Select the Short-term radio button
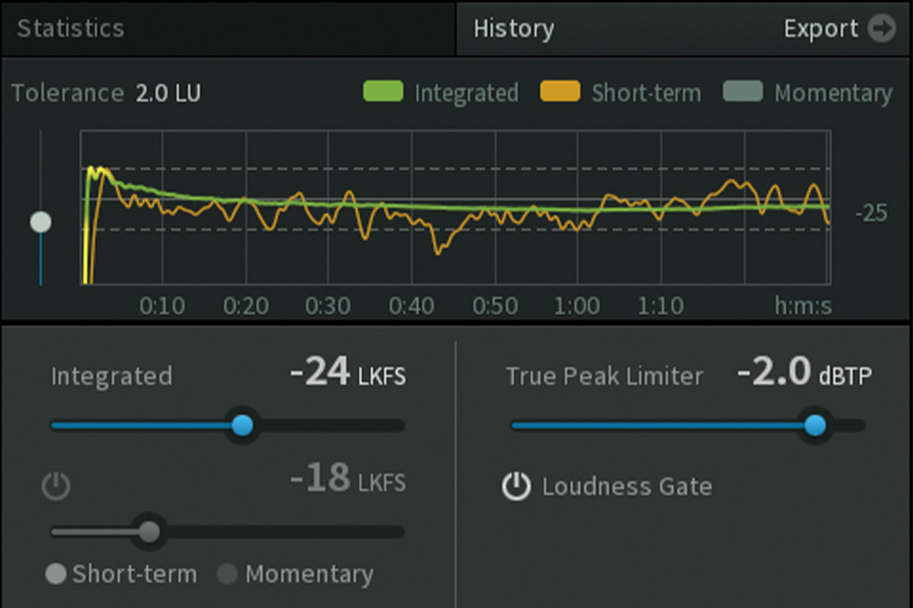The width and height of the screenshot is (913, 608). pos(55,574)
